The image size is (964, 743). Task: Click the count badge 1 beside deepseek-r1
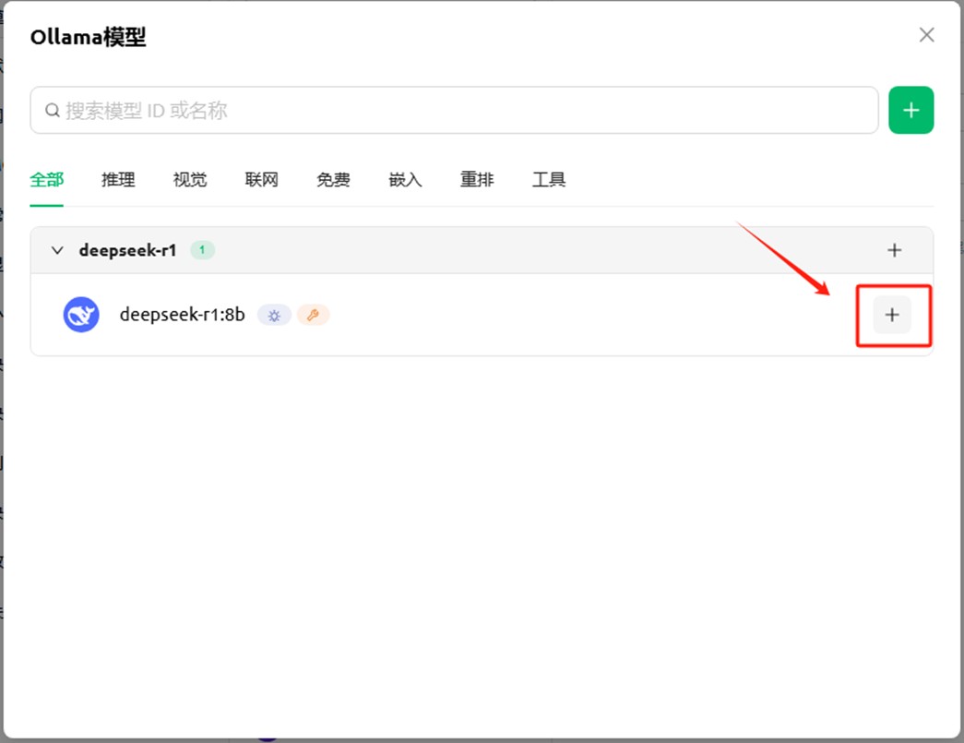pyautogui.click(x=202, y=250)
